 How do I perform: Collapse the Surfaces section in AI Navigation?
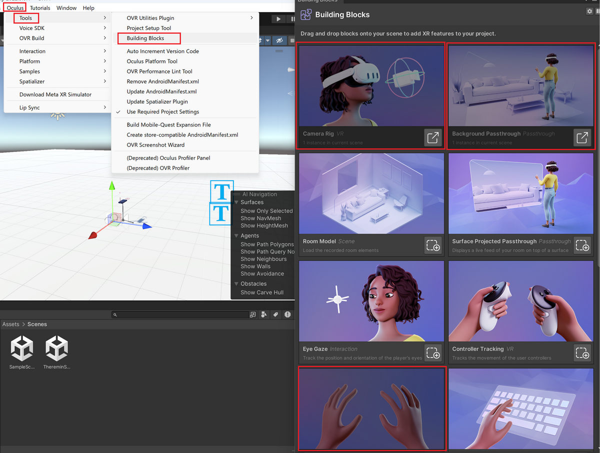(236, 202)
